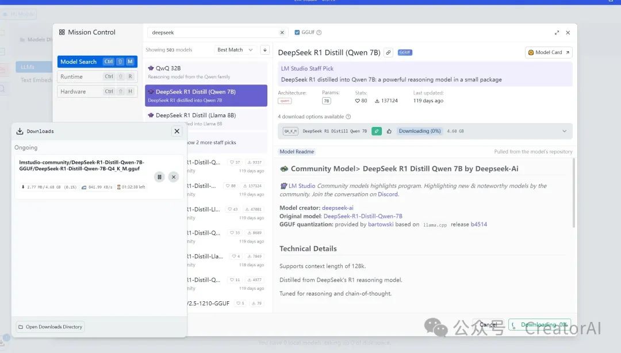Click the qwen architecture badge

(x=285, y=101)
